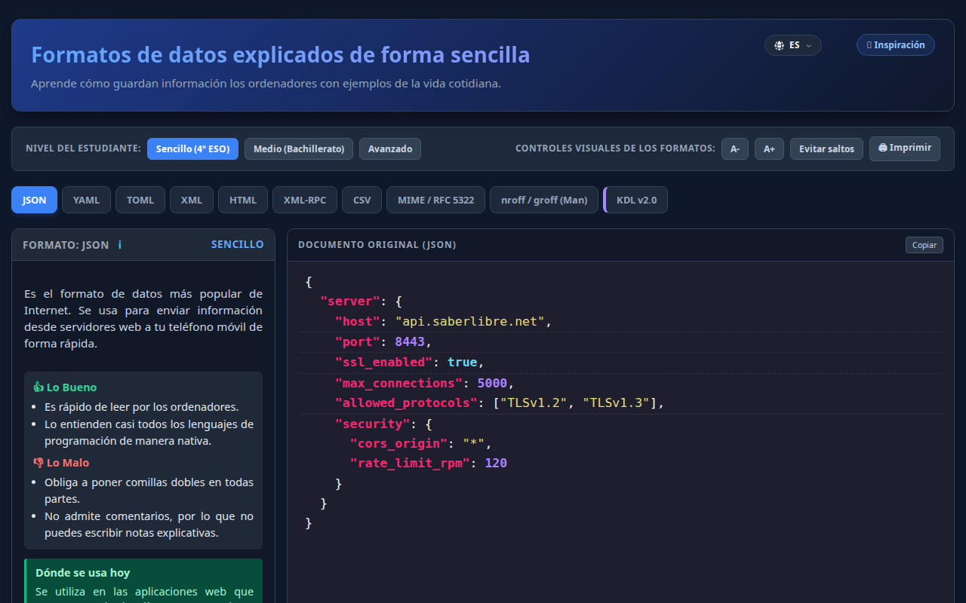
Task: Click the DOCUMENTO ORIGINAL (JSON) panel header
Action: pyautogui.click(x=377, y=245)
